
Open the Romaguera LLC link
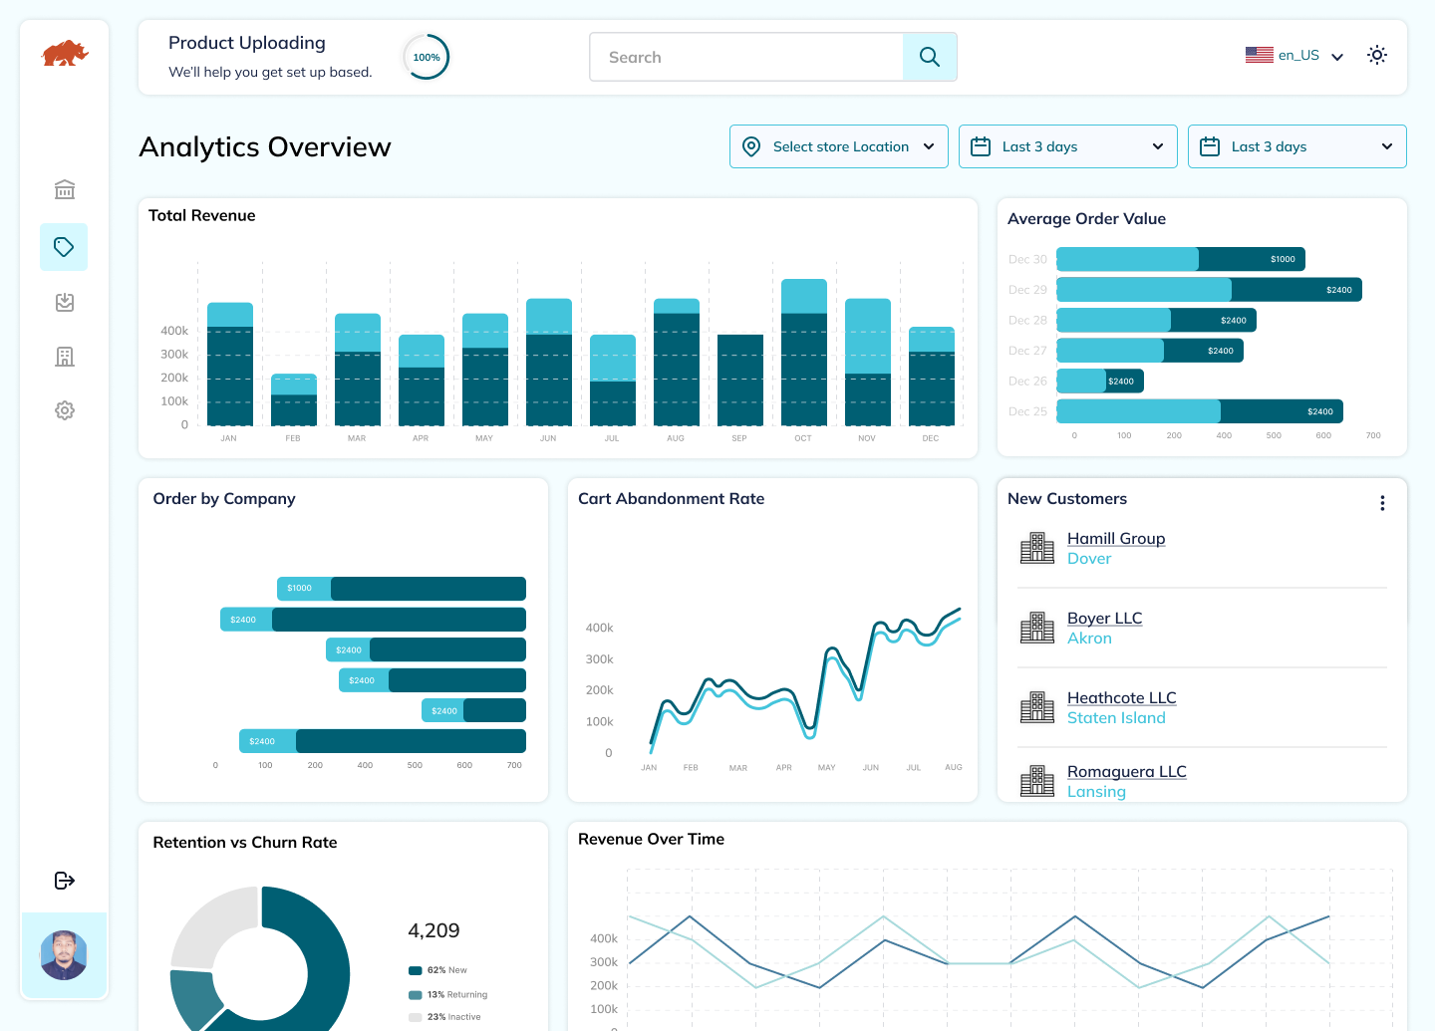click(x=1127, y=771)
